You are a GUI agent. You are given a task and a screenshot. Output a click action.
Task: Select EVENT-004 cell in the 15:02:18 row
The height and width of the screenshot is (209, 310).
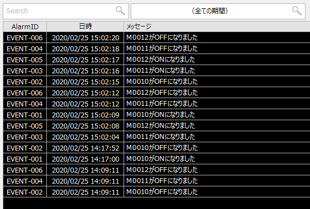tap(25, 49)
